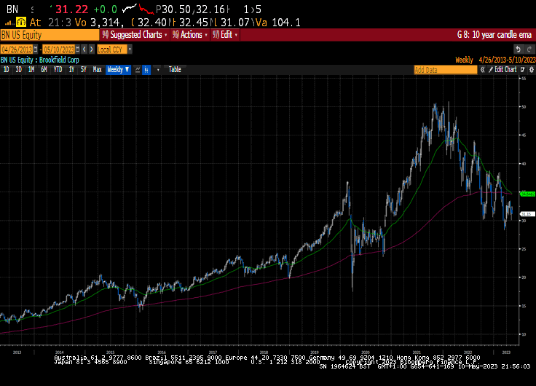Switch to Table view
Viewport: 536px width, 386px height.
coord(175,70)
